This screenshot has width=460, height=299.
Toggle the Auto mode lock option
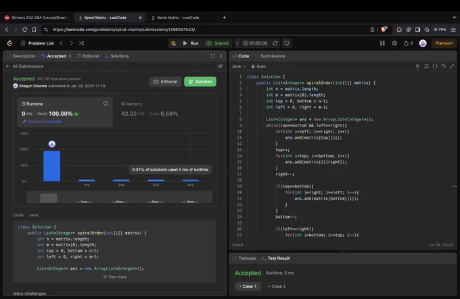tap(258, 66)
